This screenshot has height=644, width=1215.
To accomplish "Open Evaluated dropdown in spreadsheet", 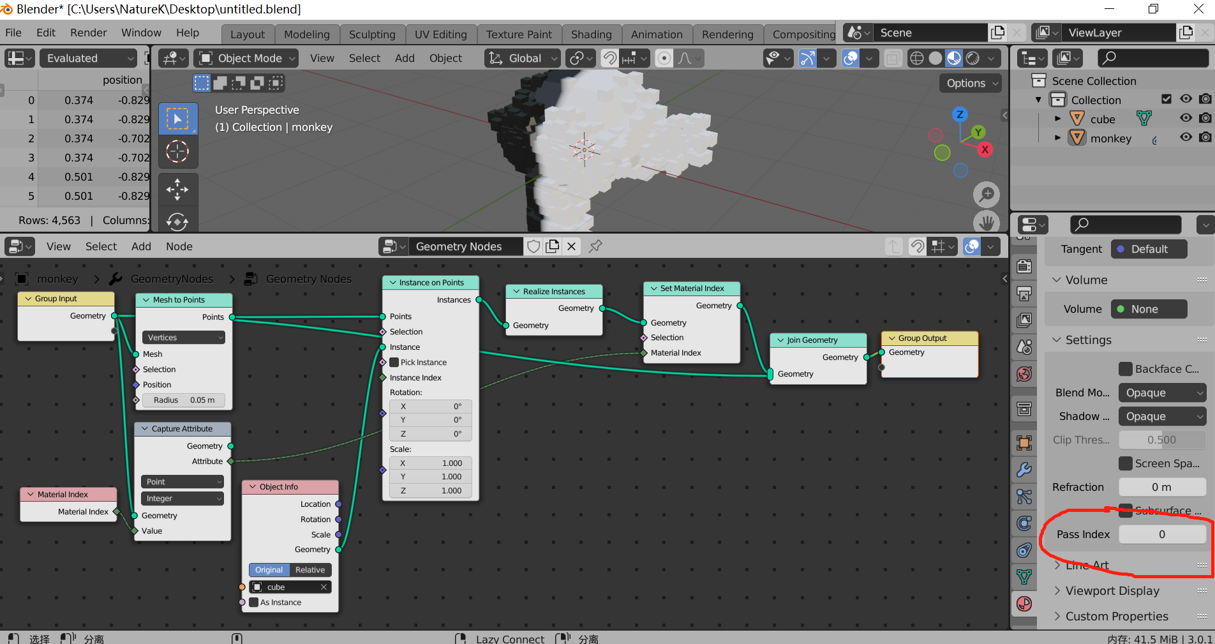I will tap(89, 58).
